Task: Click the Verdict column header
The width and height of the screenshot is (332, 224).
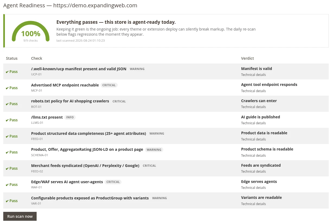Action: click(247, 58)
